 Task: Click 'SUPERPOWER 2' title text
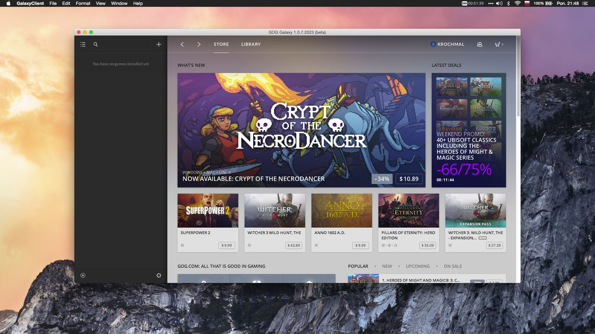(195, 233)
